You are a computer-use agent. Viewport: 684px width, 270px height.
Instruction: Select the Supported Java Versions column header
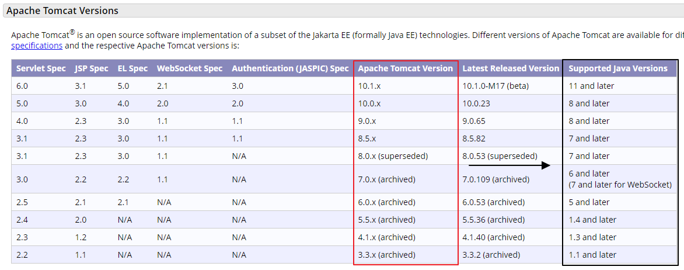(618, 68)
